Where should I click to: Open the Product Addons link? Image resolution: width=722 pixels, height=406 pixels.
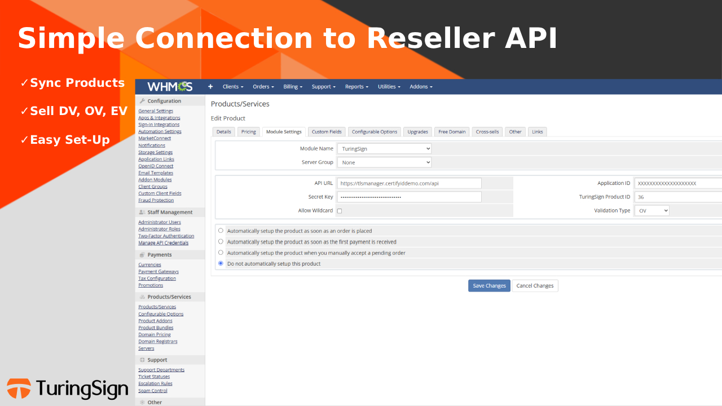(x=155, y=321)
